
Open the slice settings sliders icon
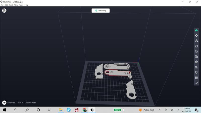click(x=196, y=78)
